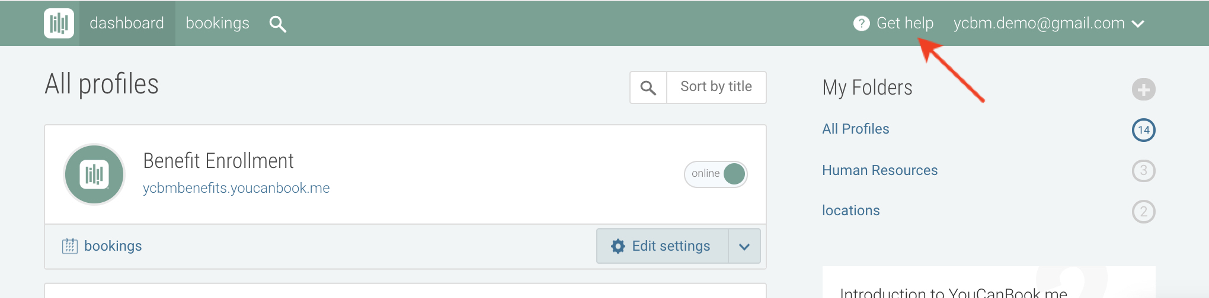The height and width of the screenshot is (298, 1209).
Task: Toggle Benefit Enrollment online switch
Action: point(716,174)
